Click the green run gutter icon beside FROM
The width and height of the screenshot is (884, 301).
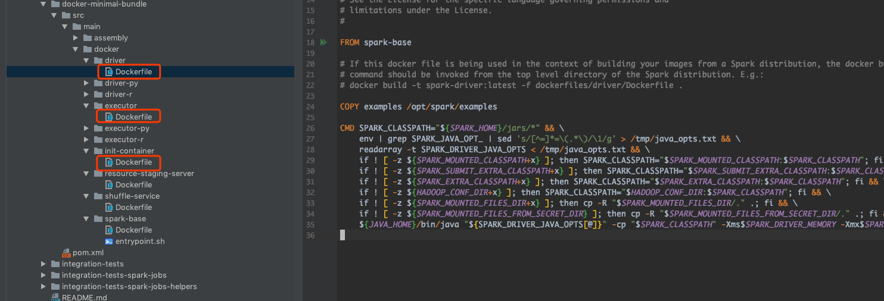point(323,43)
